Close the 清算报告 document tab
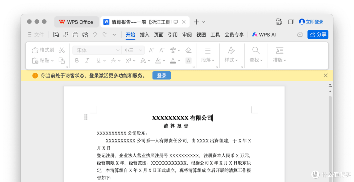 pyautogui.click(x=184, y=22)
